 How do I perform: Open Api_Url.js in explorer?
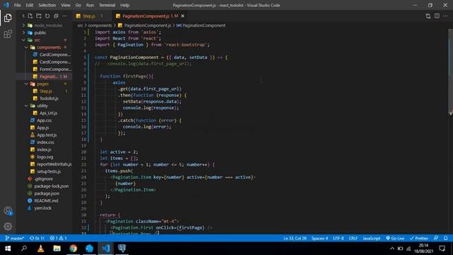(x=45, y=113)
